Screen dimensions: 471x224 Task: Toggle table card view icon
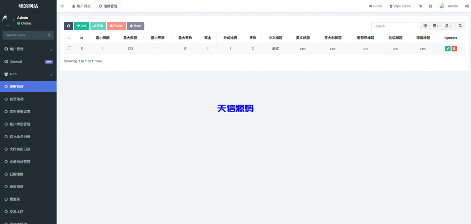(425, 26)
